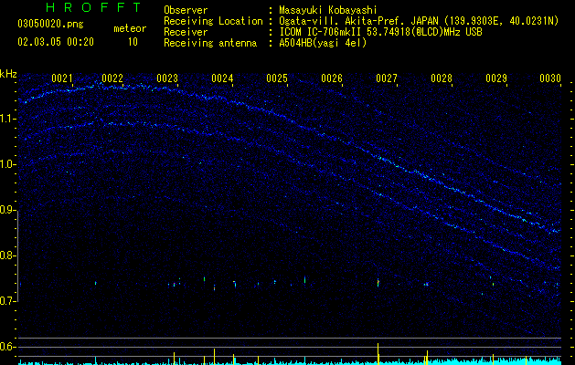Viewport: 575px width, 365px height.
Task: Click the Receiving Location label
Action: (213, 21)
